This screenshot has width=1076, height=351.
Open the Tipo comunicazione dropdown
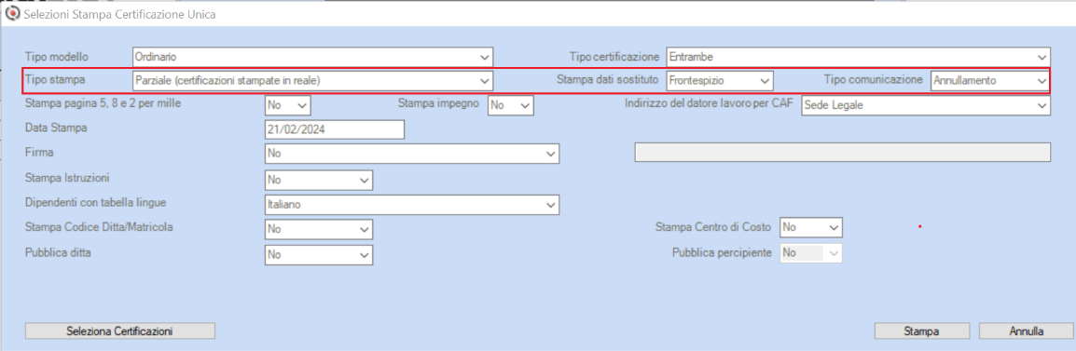(990, 80)
